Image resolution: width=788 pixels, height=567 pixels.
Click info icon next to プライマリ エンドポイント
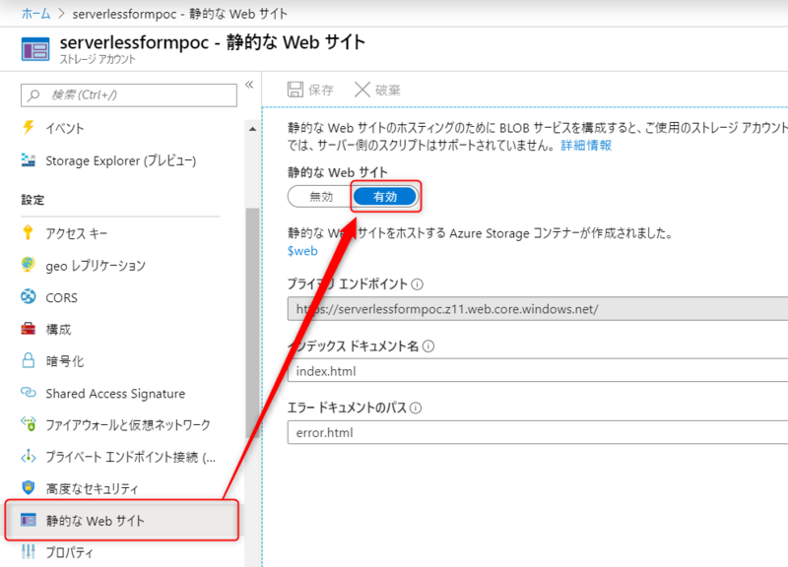click(417, 284)
